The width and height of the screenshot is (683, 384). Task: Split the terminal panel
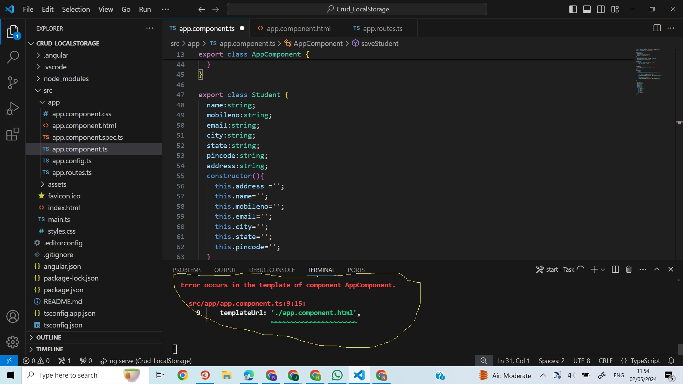click(615, 270)
